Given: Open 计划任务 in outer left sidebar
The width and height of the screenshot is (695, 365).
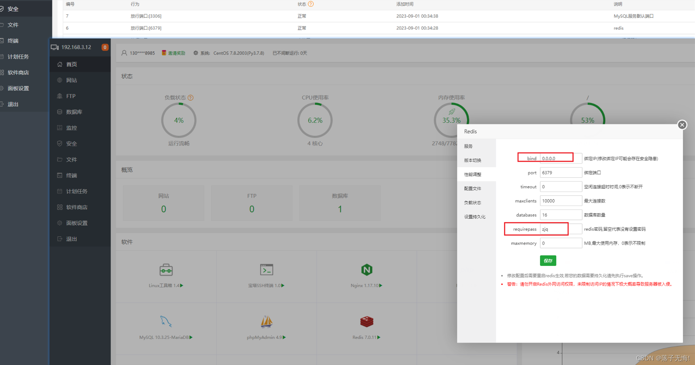Looking at the screenshot, I should [x=25, y=56].
